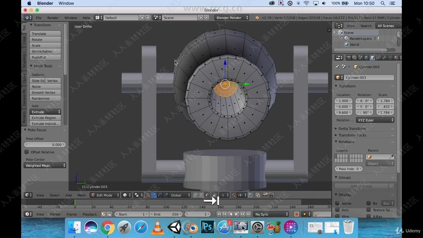Click the Translate button
423x238 pixels.
(x=45, y=33)
